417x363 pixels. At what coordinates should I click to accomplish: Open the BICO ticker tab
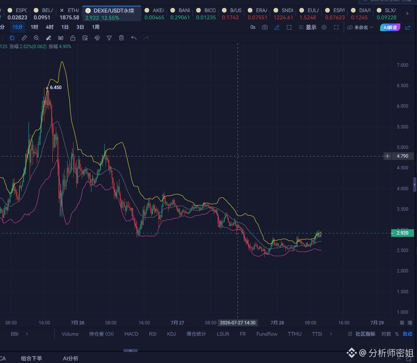click(206, 14)
